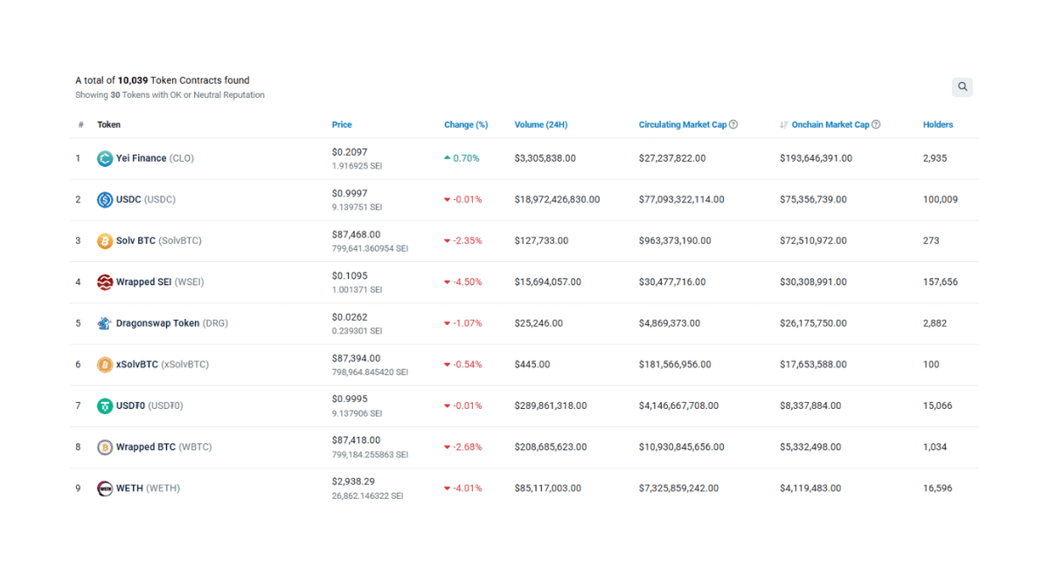Screen dimensions: 1049x575
Task: Click the USDC price $0.9997
Action: (x=350, y=193)
